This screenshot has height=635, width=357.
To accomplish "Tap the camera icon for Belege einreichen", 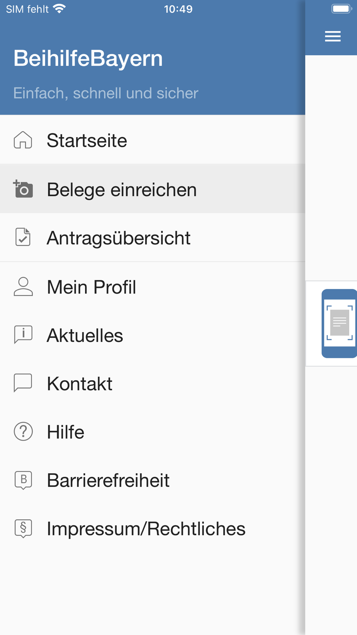I will pyautogui.click(x=23, y=189).
